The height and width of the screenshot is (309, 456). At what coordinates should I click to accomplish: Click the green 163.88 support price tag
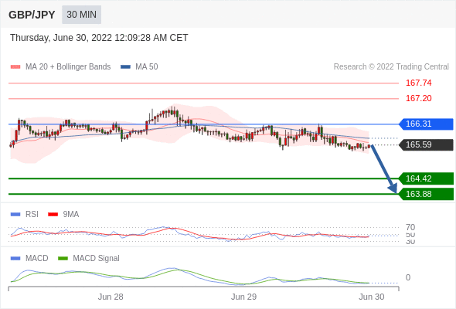click(426, 194)
